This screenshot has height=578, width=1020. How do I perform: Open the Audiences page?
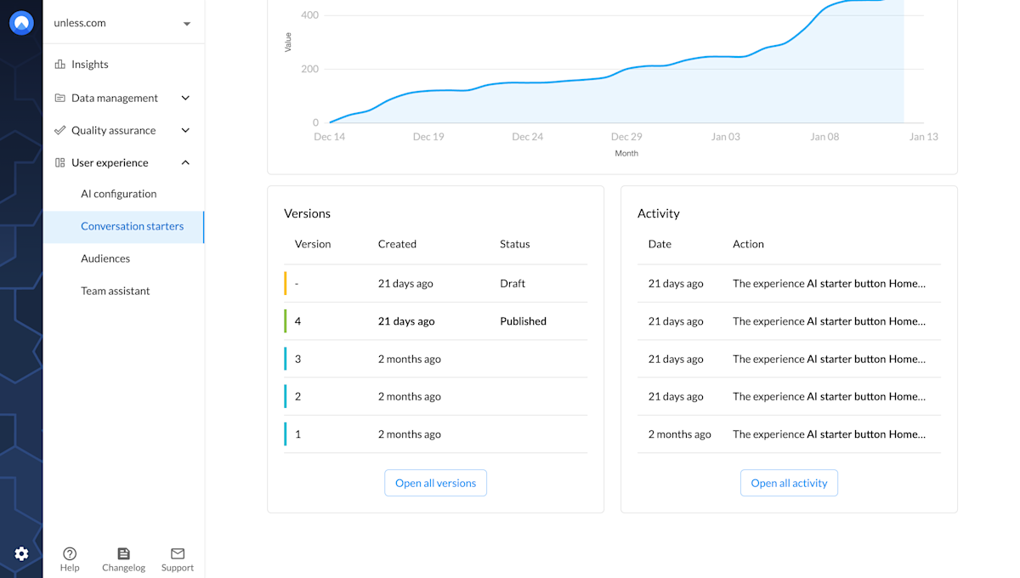tap(105, 258)
